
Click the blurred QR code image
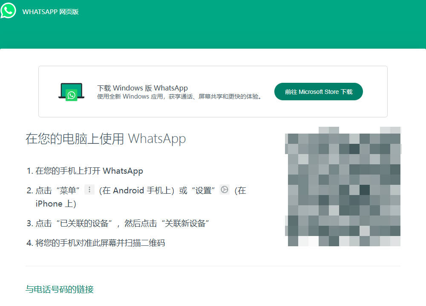pyautogui.click(x=344, y=187)
